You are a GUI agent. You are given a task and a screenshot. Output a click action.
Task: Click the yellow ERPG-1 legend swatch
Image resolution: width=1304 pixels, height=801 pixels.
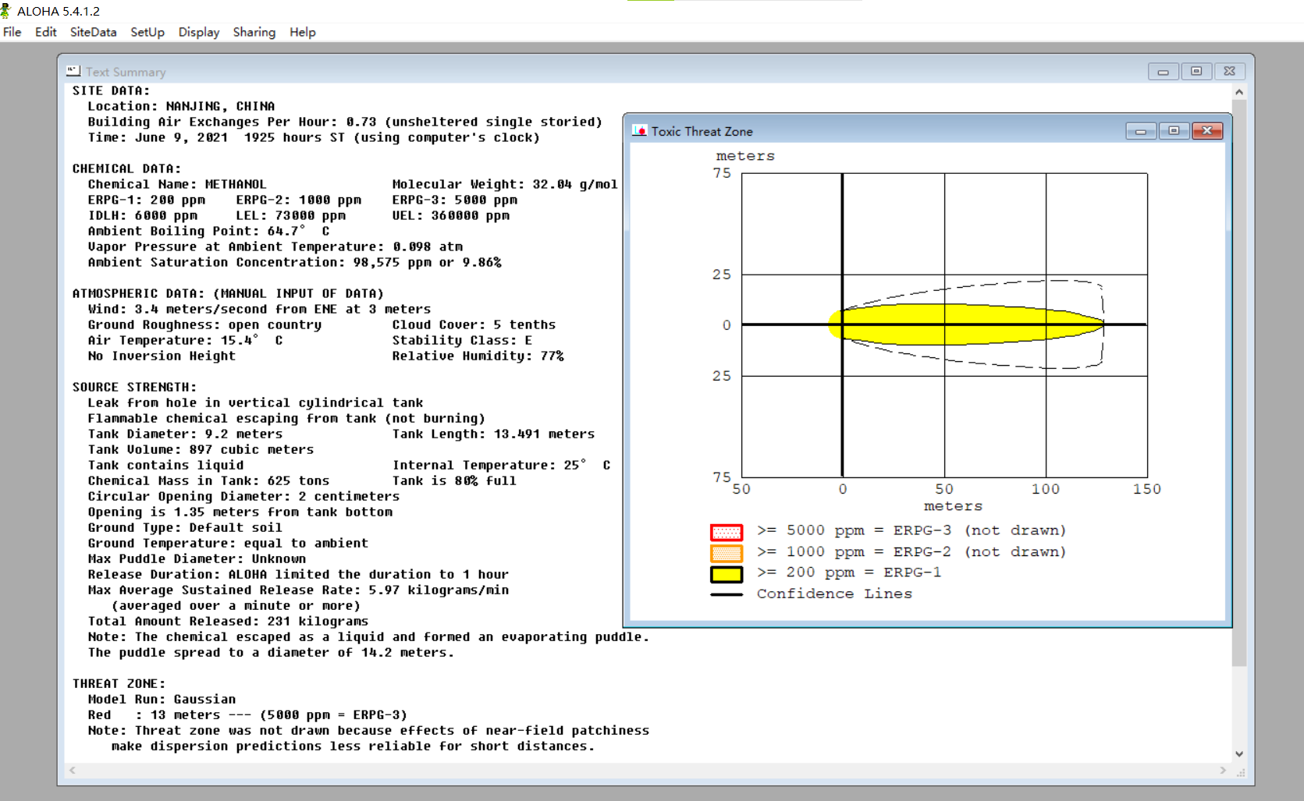[727, 574]
